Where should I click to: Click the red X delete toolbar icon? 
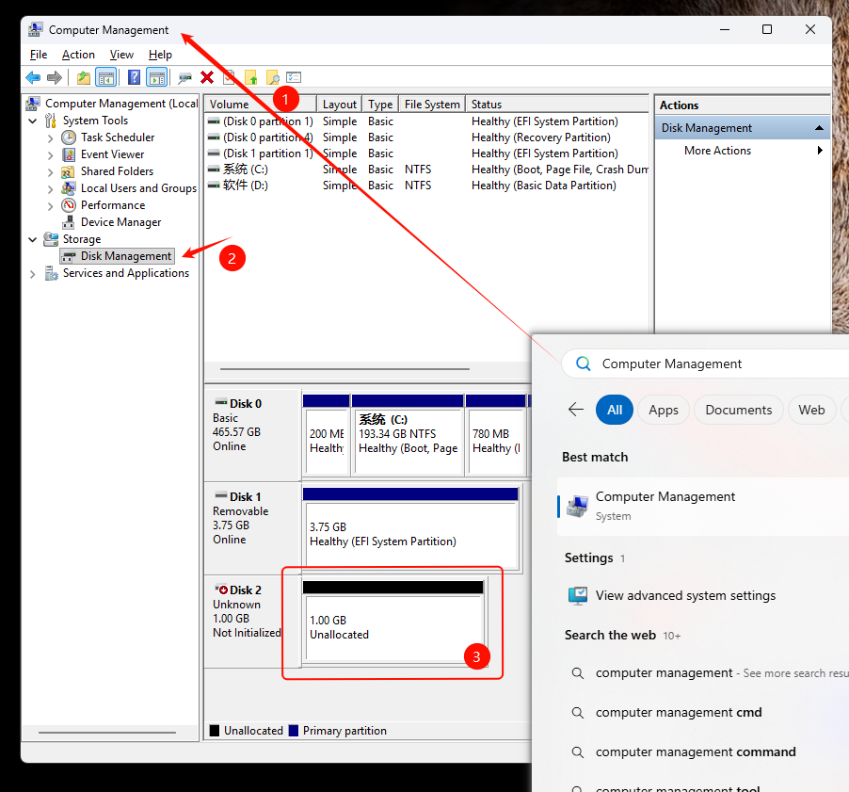pos(207,77)
